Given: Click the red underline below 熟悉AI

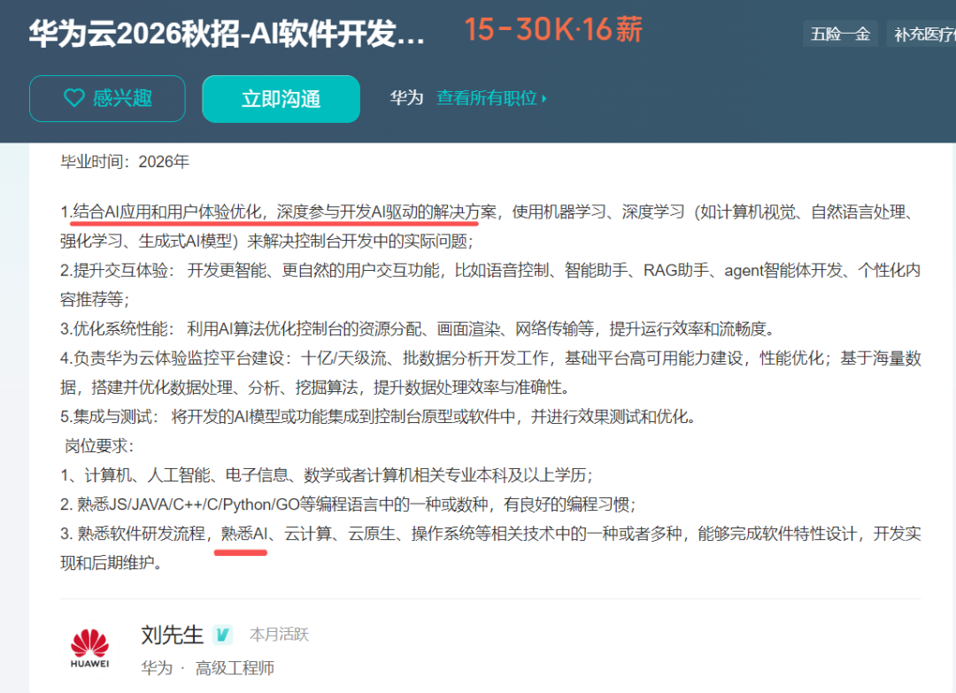Looking at the screenshot, I should [240, 553].
